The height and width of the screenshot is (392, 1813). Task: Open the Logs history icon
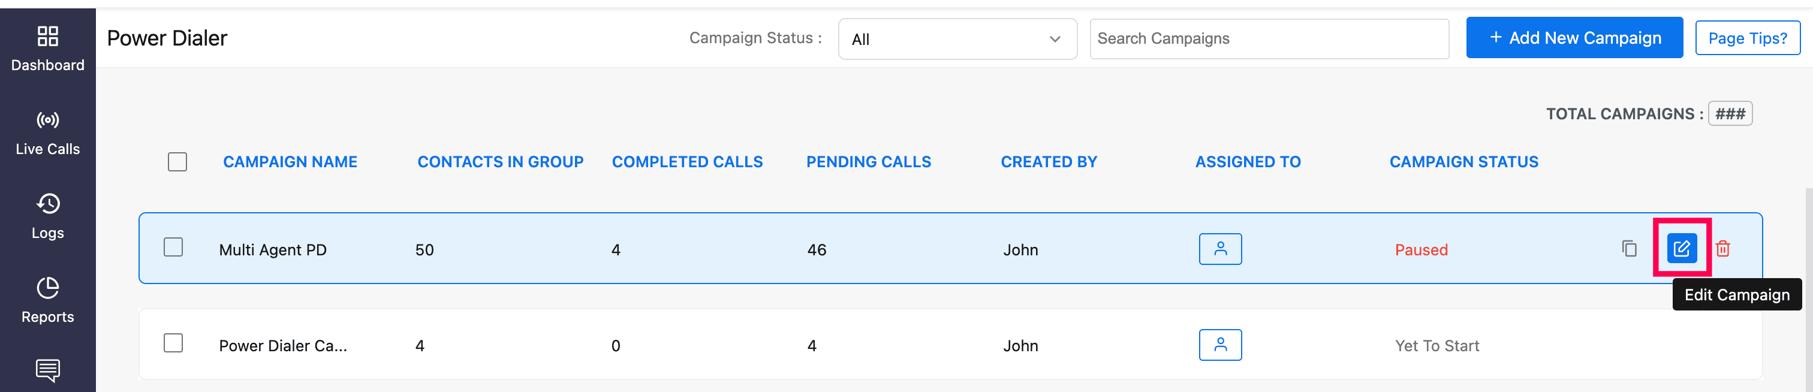coord(48,204)
